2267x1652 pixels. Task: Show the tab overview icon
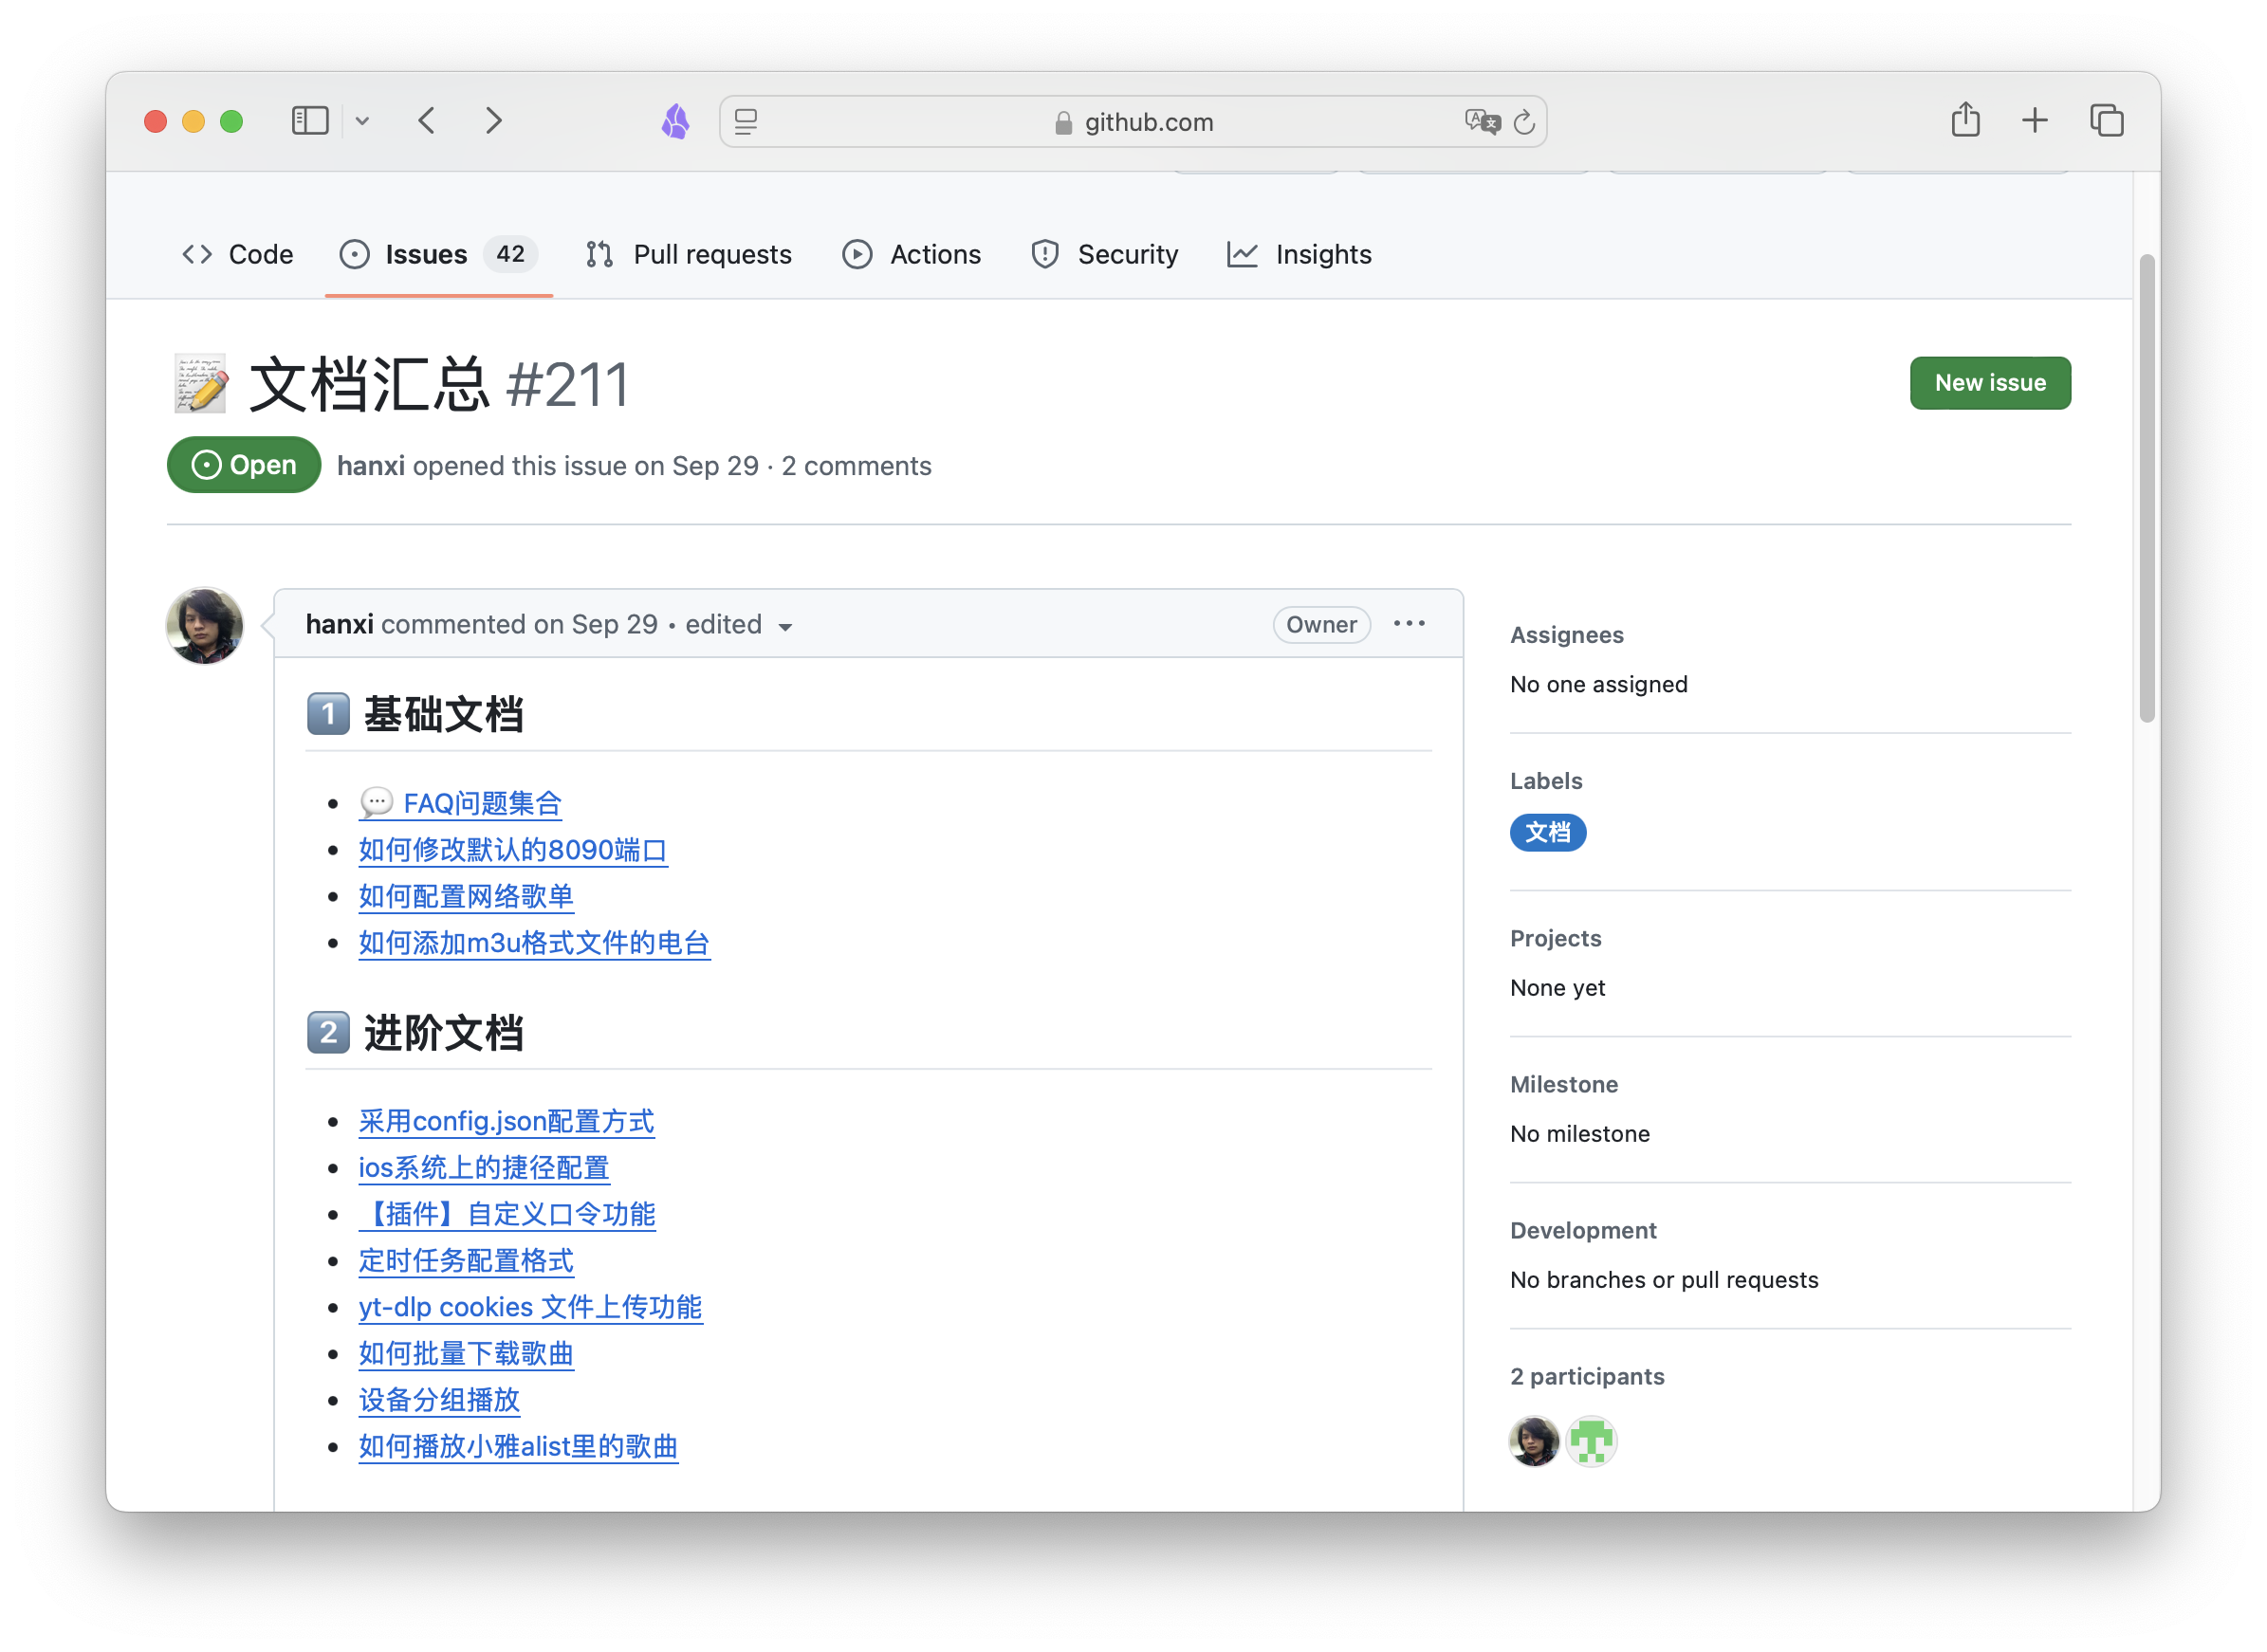pyautogui.click(x=2106, y=121)
